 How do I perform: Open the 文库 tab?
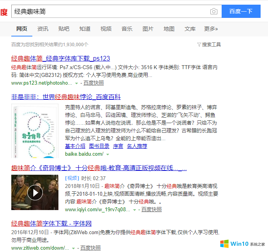(190, 29)
